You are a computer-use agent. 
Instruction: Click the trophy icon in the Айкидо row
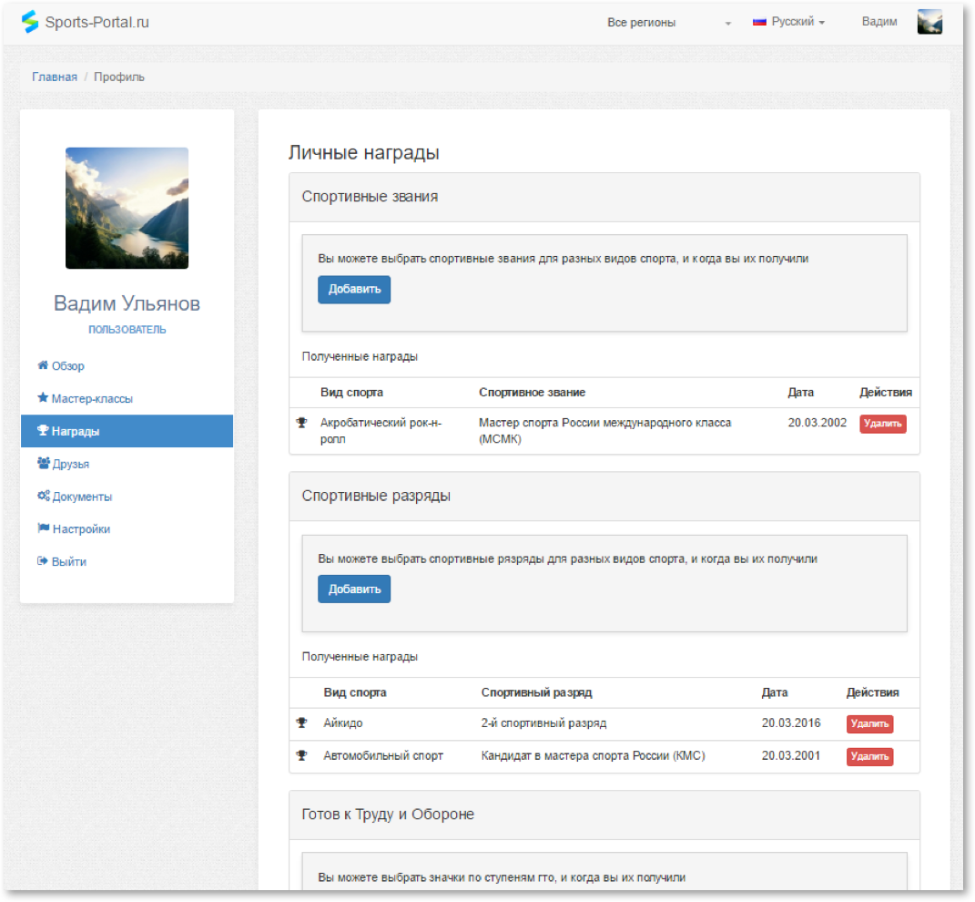[x=302, y=723]
